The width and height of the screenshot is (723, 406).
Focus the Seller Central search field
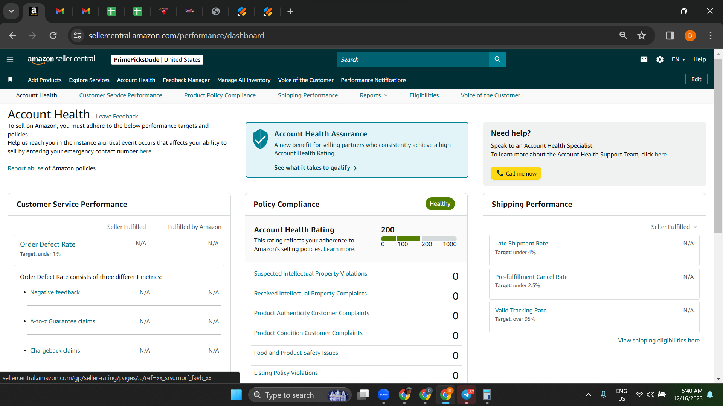(x=413, y=59)
